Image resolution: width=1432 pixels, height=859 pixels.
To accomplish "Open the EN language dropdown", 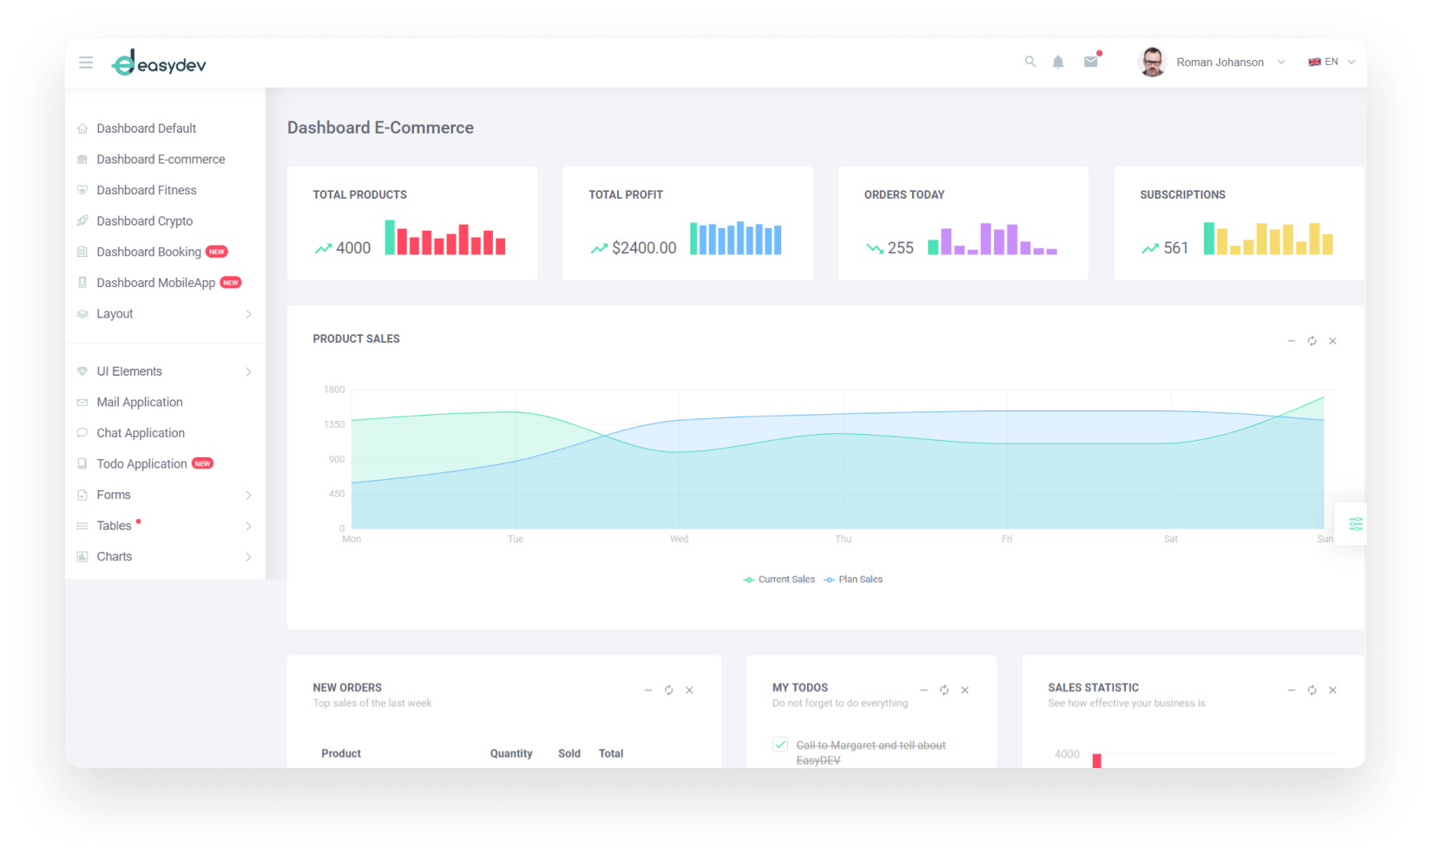I will [1332, 62].
